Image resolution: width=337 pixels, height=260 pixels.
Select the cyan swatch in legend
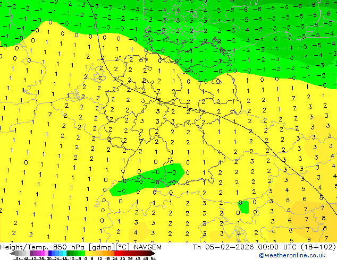[64, 253]
